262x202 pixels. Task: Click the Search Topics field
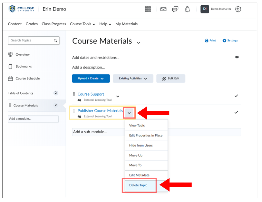[x=34, y=40]
